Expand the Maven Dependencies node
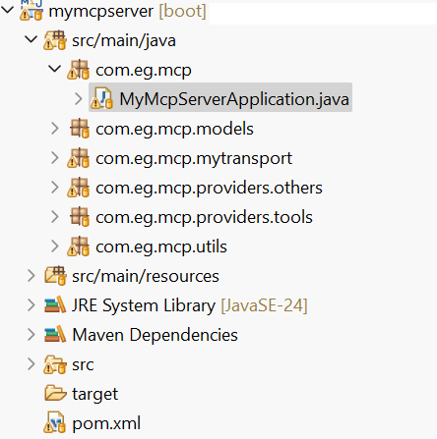This screenshot has height=439, width=437. click(x=31, y=335)
